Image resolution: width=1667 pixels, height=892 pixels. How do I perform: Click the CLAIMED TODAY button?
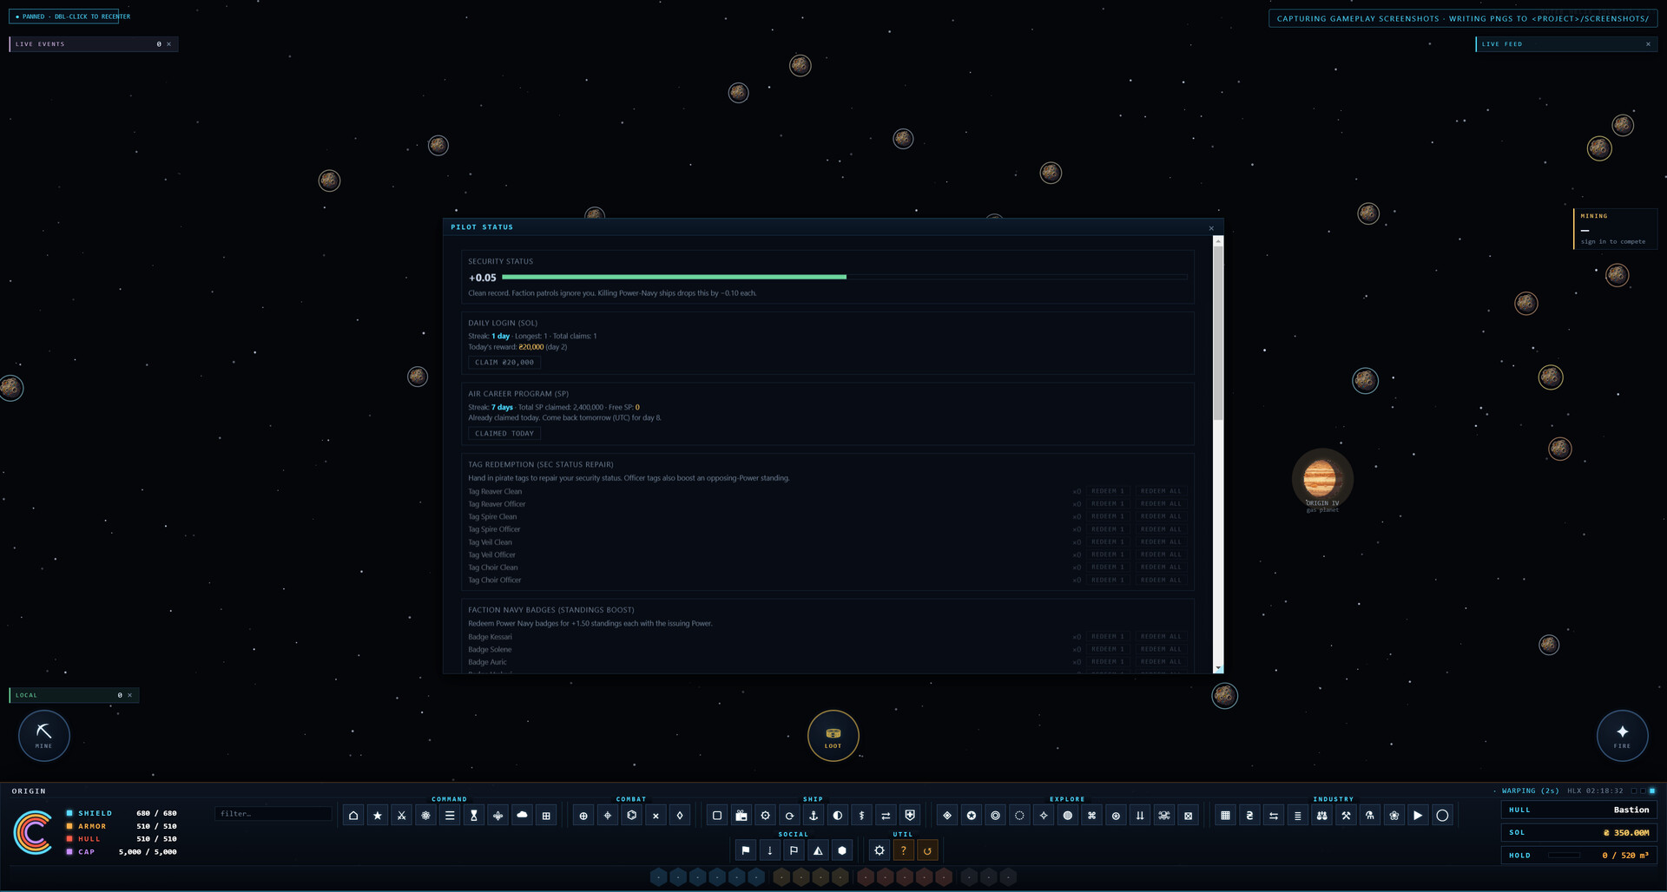504,434
